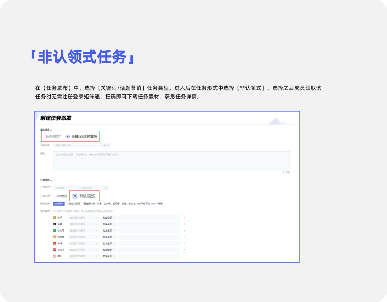Open the 微博 publish requirement dropdown
This screenshot has width=387, height=302.
(x=83, y=244)
